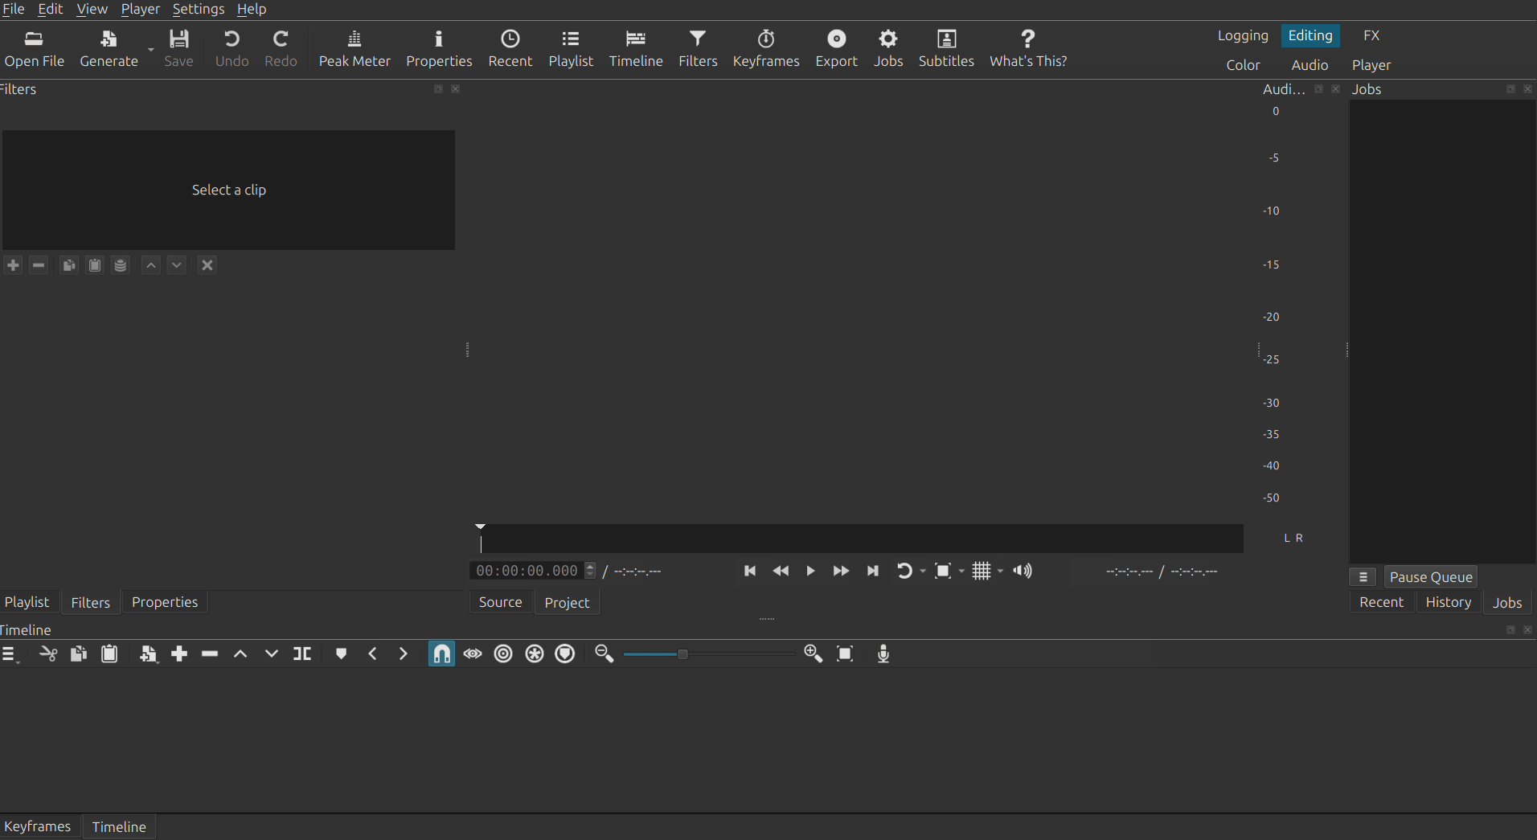Click the timeline Append plus icon
The image size is (1537, 840).
(x=179, y=654)
